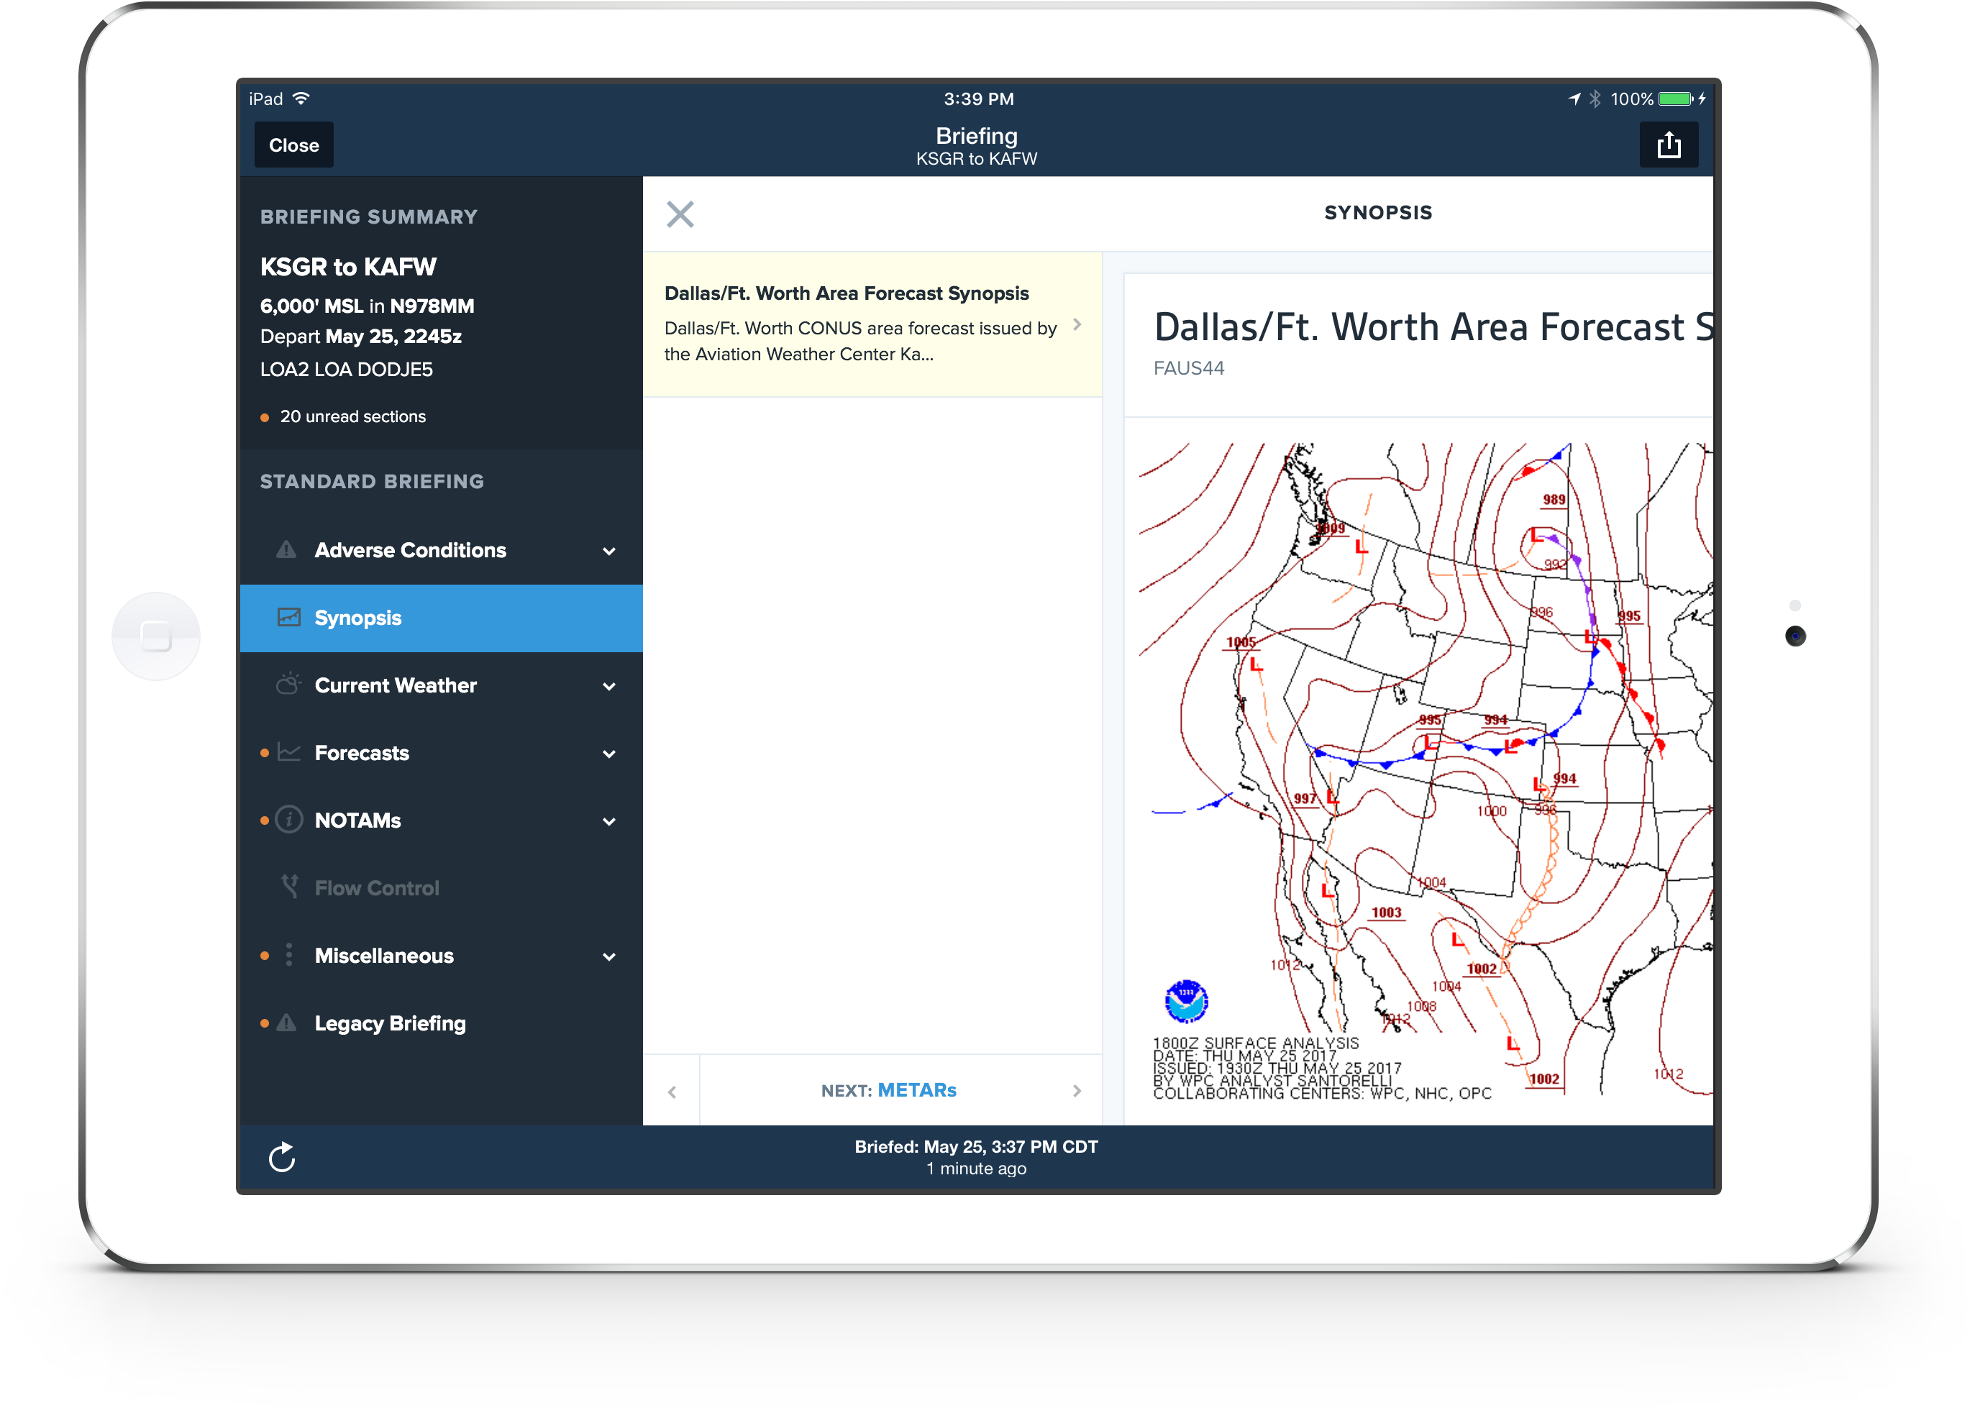Viewport: 1970px width, 1408px height.
Task: Tap the refresh briefing icon at bottom left
Action: point(282,1158)
